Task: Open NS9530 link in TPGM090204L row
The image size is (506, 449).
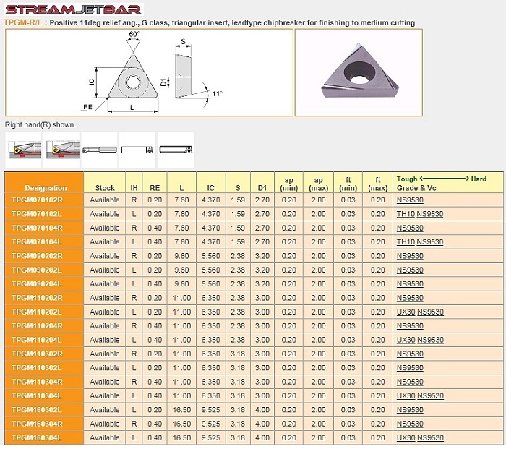Action: 410,284
